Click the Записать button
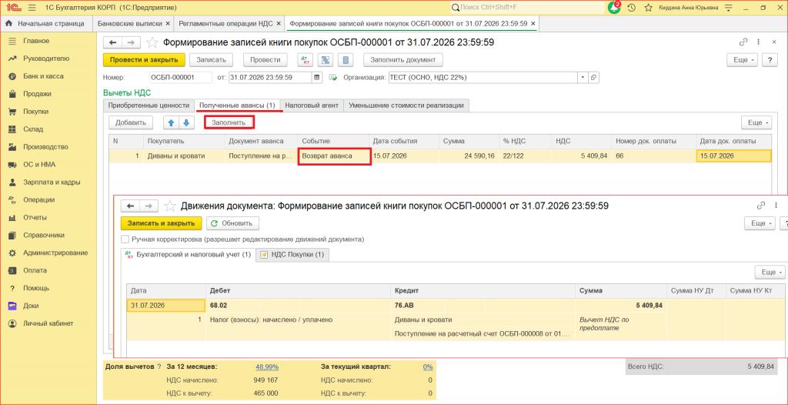This screenshot has width=788, height=405. pyautogui.click(x=211, y=60)
